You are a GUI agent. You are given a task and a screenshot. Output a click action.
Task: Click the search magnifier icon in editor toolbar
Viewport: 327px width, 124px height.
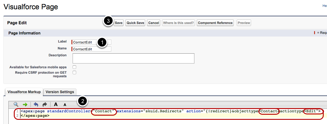point(16,104)
